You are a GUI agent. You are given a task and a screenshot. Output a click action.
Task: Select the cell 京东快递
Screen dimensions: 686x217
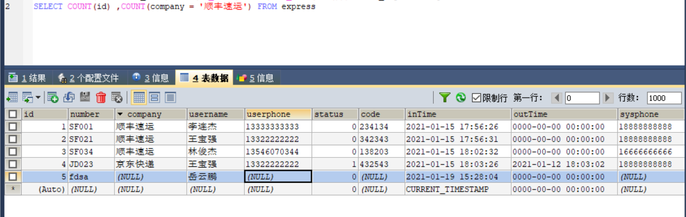click(151, 164)
